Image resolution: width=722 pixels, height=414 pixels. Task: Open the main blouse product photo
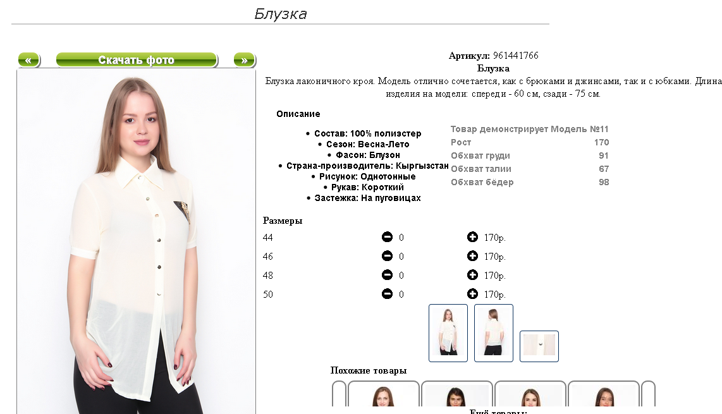(137, 242)
